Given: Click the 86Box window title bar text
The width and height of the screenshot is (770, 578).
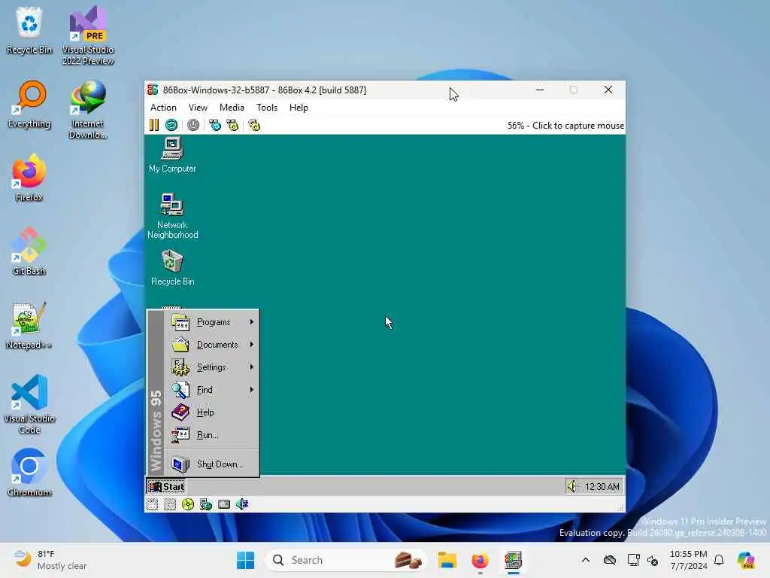Looking at the screenshot, I should (265, 90).
